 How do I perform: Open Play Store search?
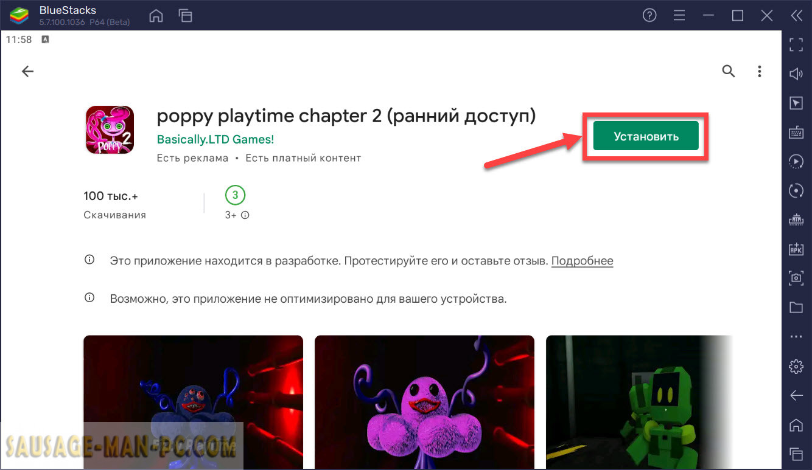tap(729, 72)
